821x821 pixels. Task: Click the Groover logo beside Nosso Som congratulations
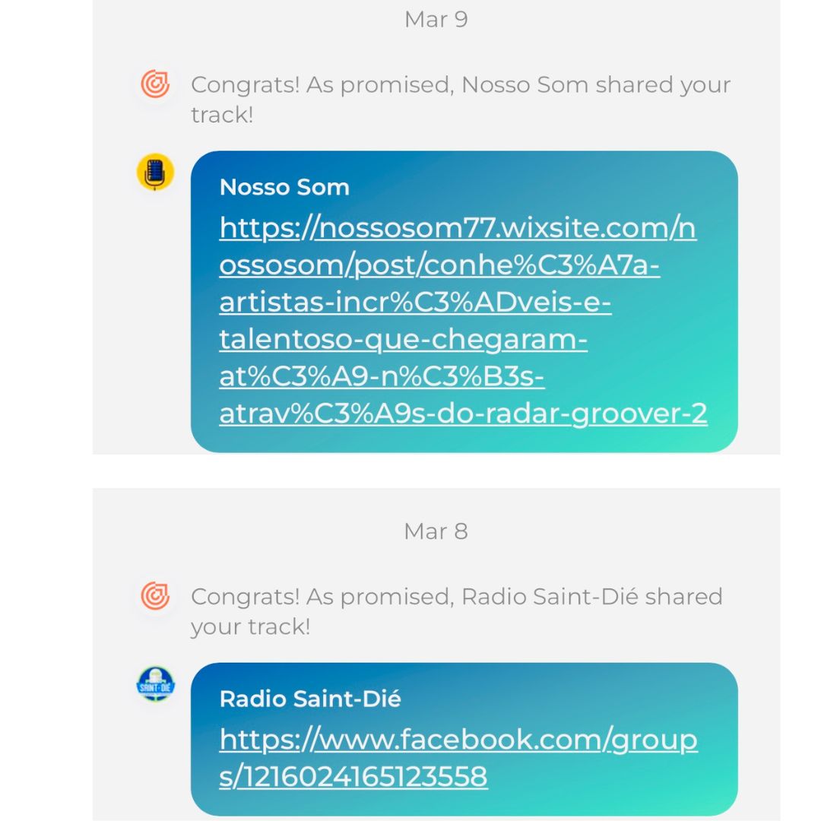pos(155,84)
